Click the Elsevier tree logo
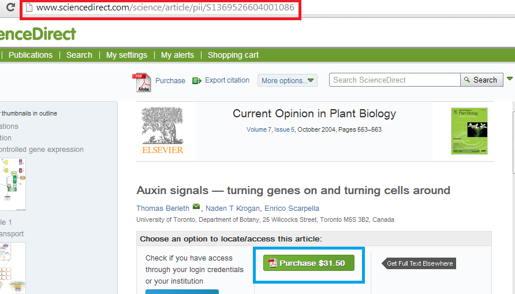The width and height of the screenshot is (515, 294). pyautogui.click(x=163, y=131)
